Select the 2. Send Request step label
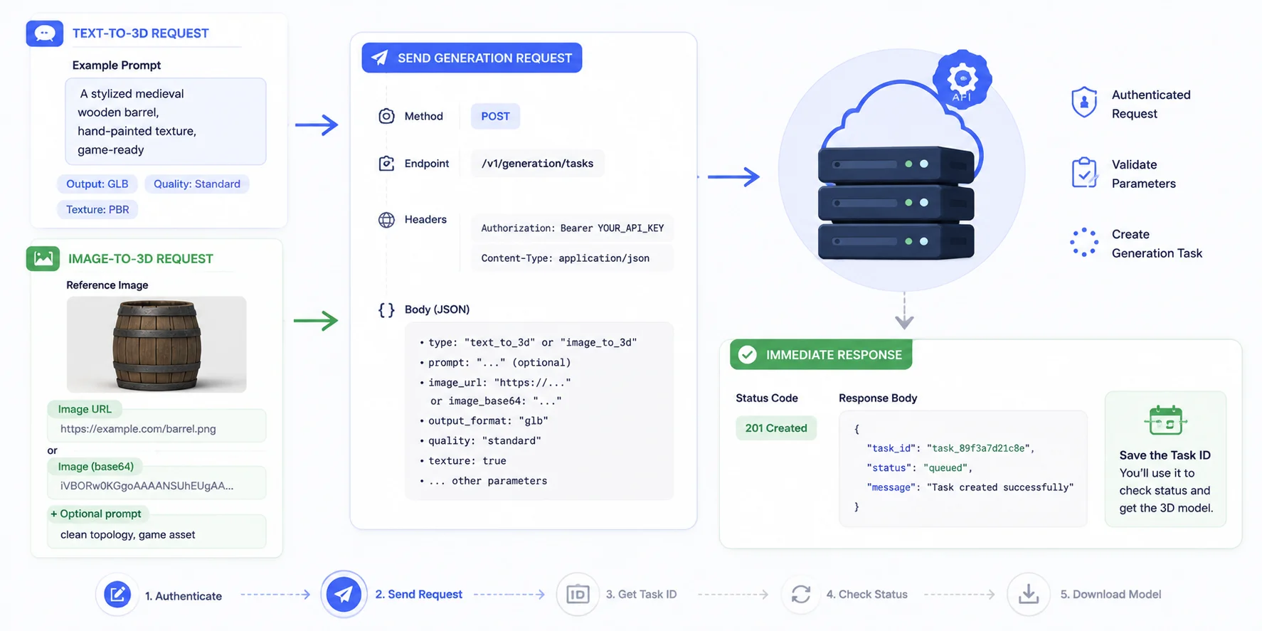The image size is (1262, 631). pos(419,595)
